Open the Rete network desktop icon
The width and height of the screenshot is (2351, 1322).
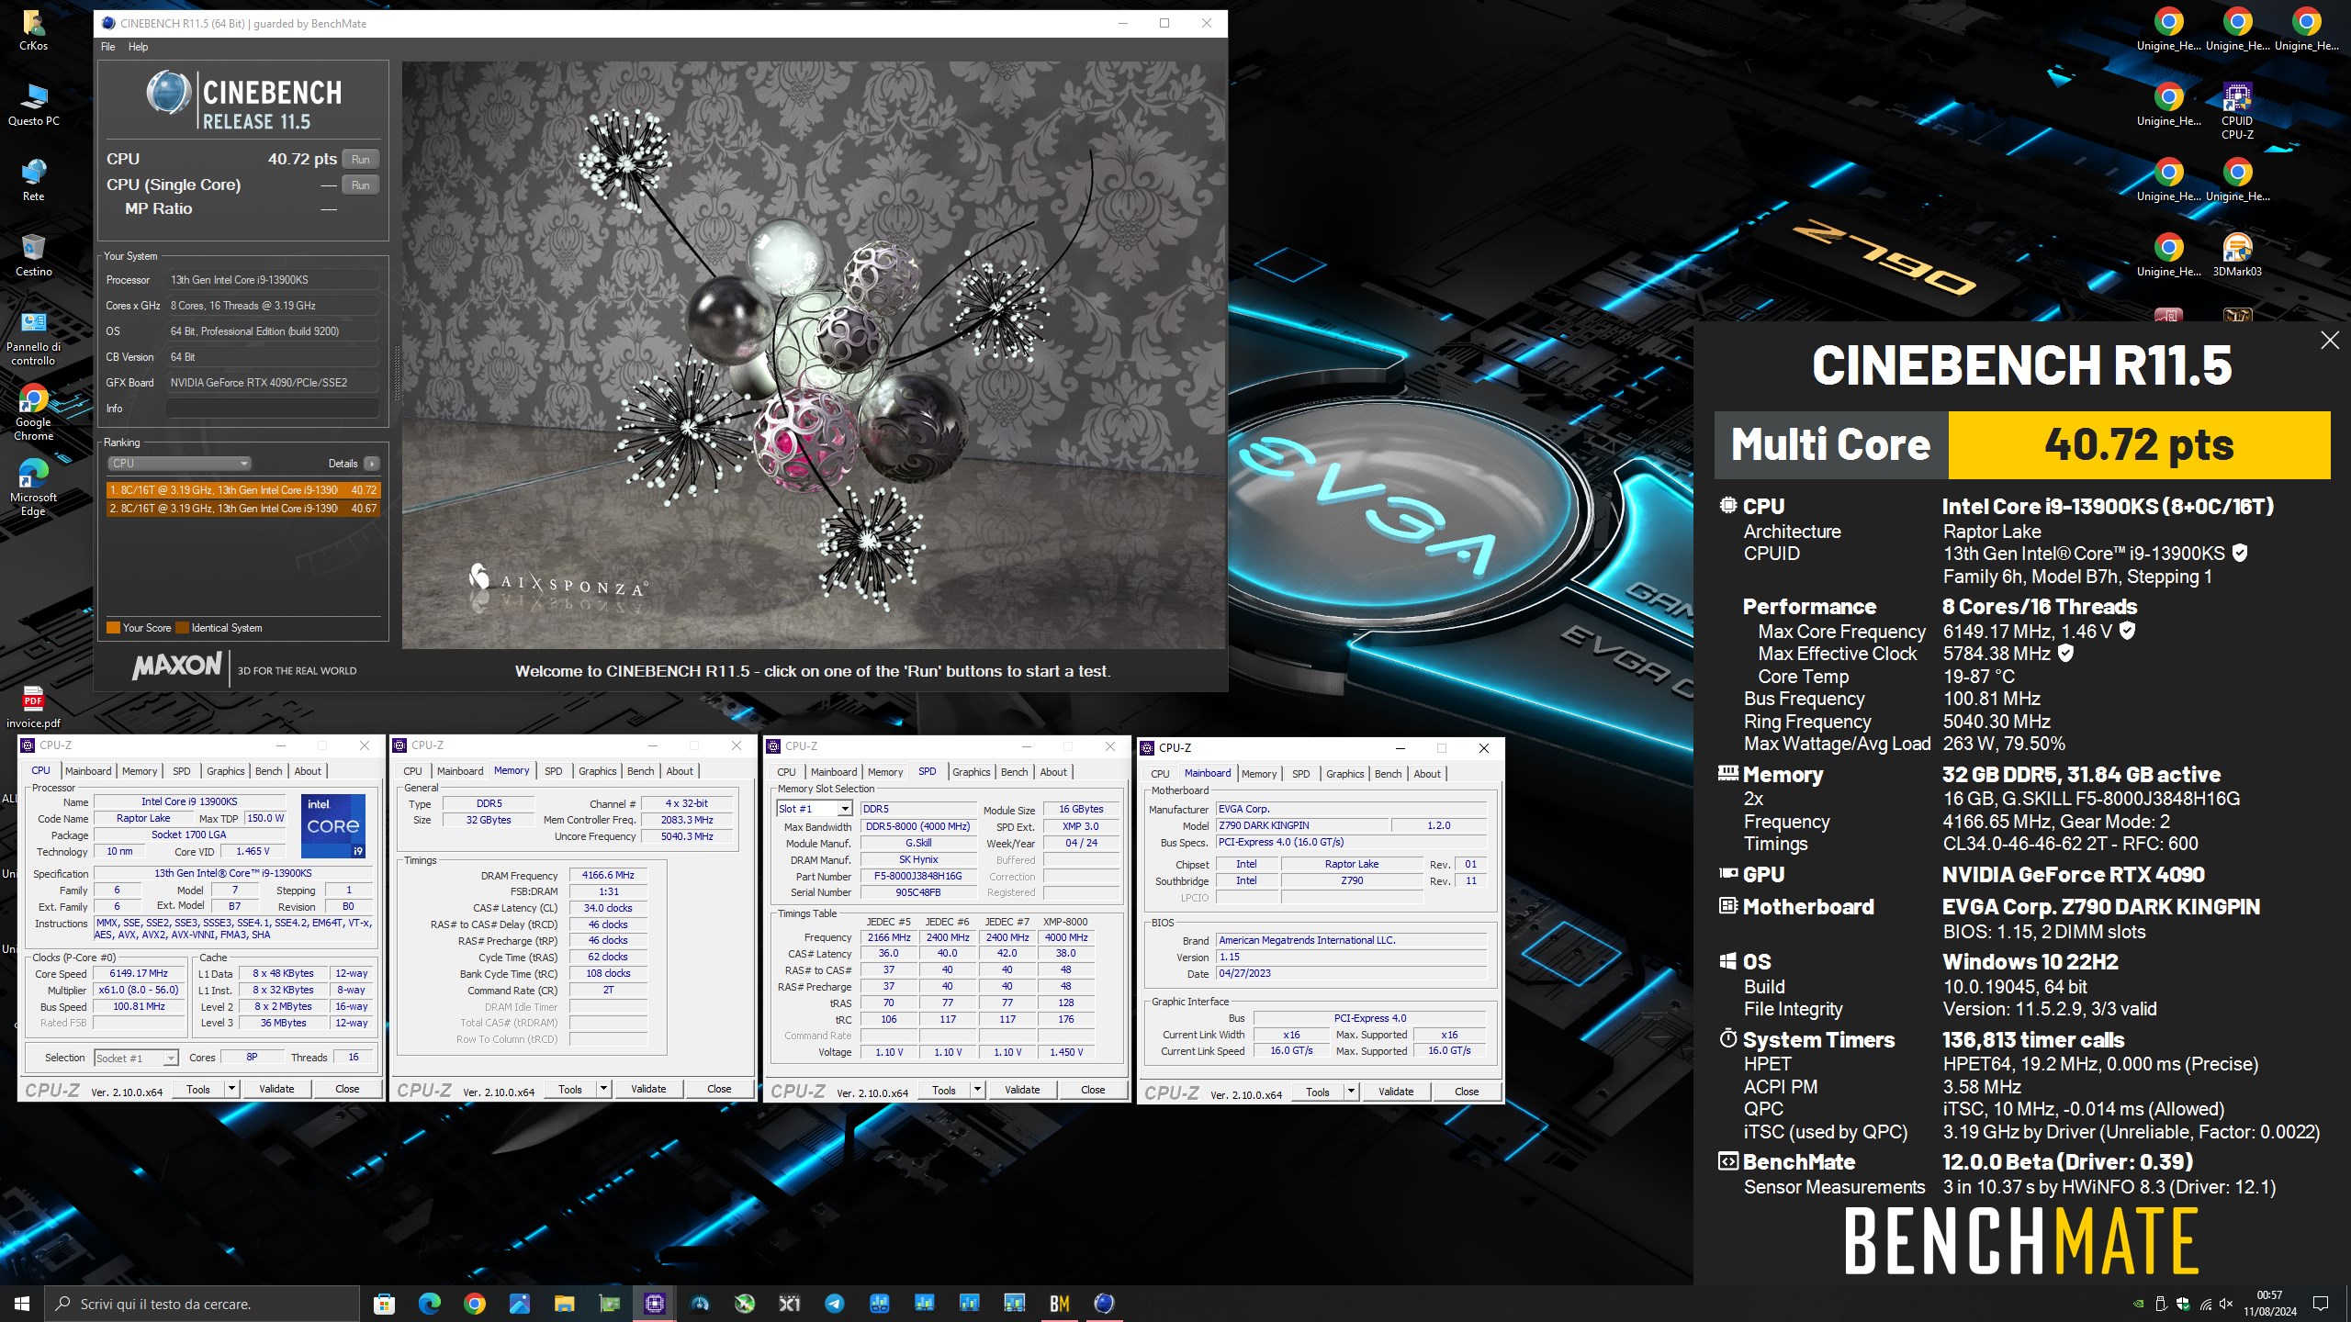tap(33, 180)
